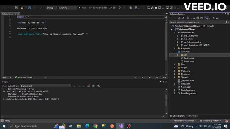Toggle Word Wrap icon in Output toolbar
Viewport: 230px width, 129px height.
[x=93, y=86]
